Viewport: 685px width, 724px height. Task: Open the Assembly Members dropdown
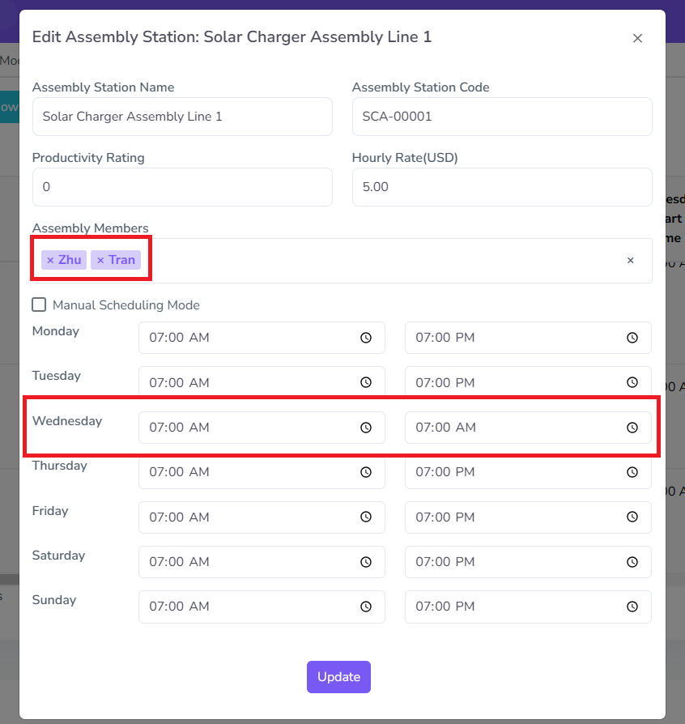[x=381, y=261]
